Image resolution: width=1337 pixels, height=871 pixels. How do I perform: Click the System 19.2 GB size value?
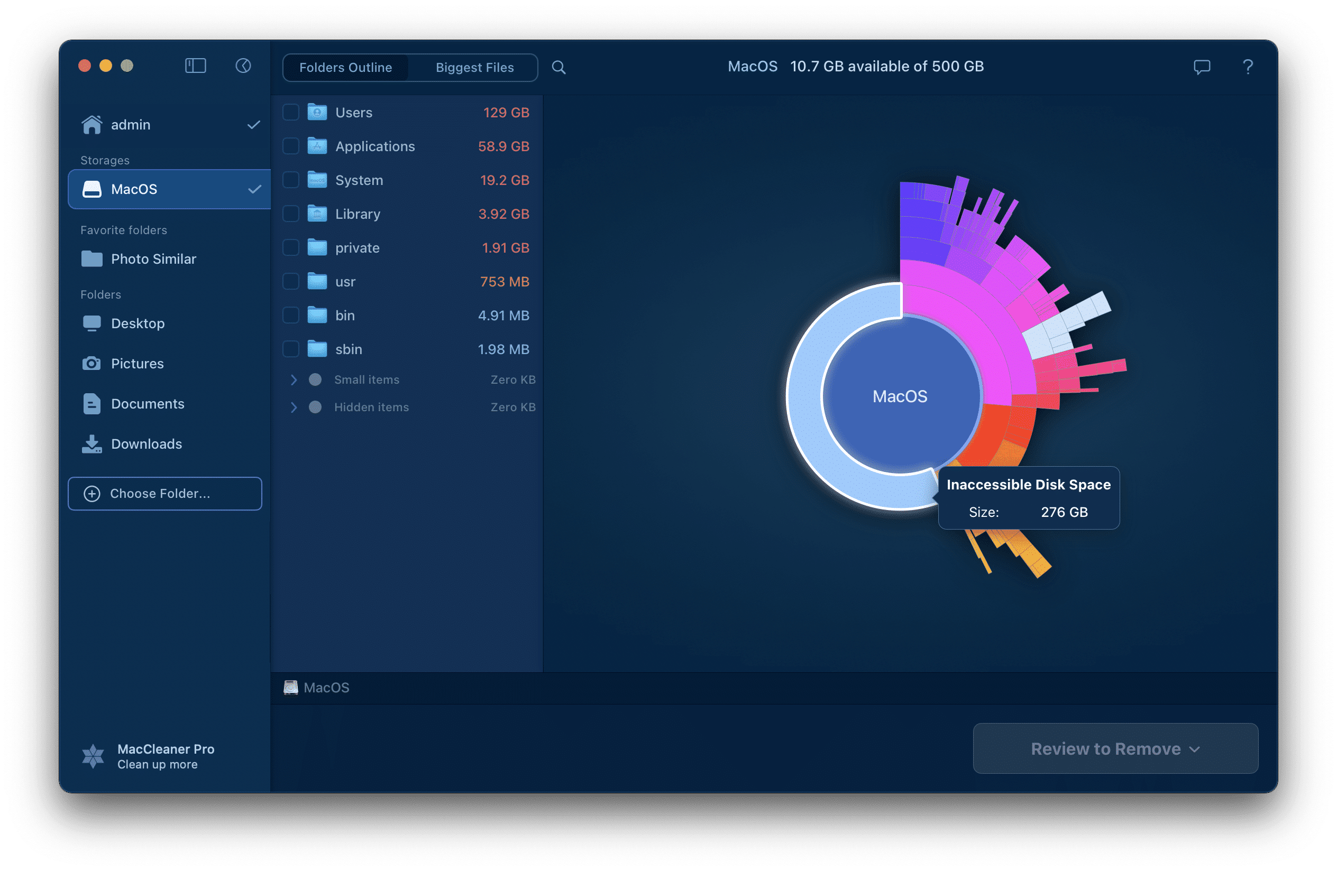[505, 180]
